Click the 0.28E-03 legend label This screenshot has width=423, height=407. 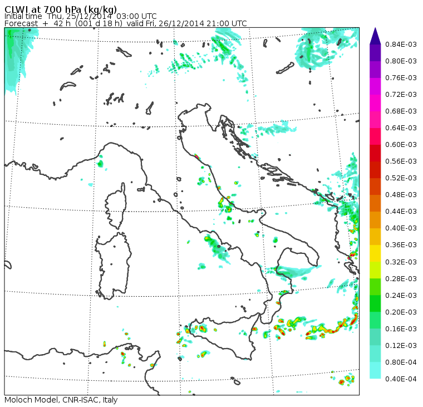click(401, 279)
